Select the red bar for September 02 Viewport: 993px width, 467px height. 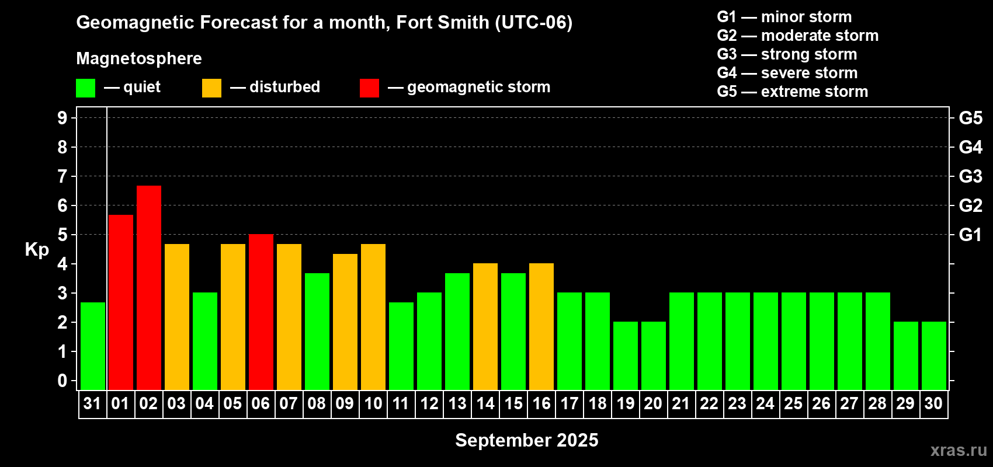[149, 288]
